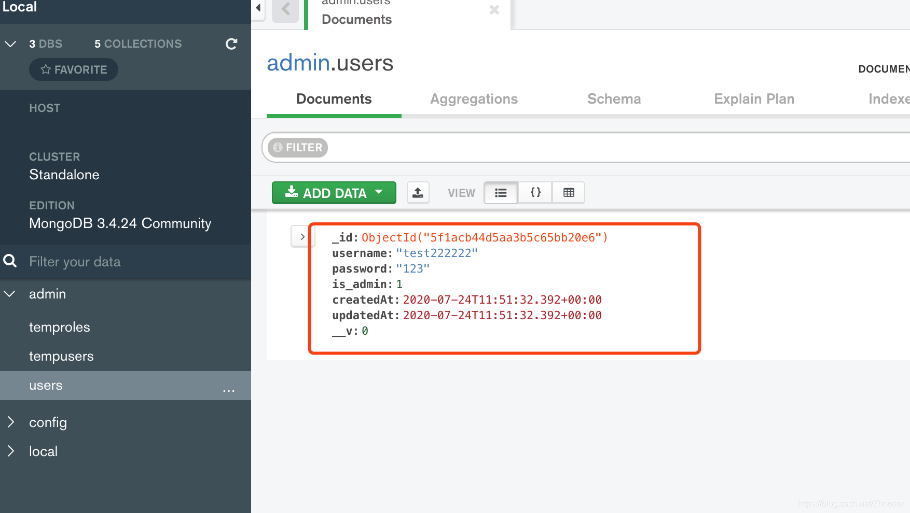The image size is (910, 513).
Task: Switch to table view
Action: click(x=569, y=193)
